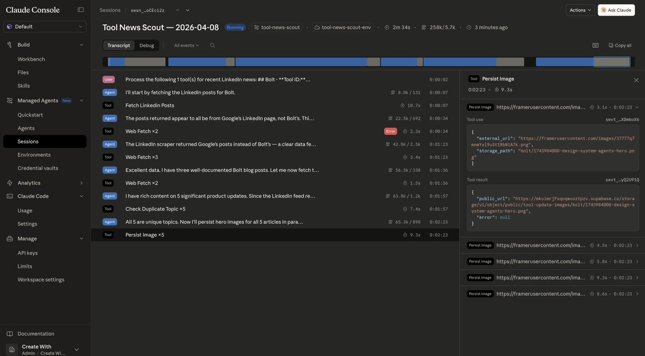
Task: Click the Claude Code icon in sidebar
Action: [10, 196]
